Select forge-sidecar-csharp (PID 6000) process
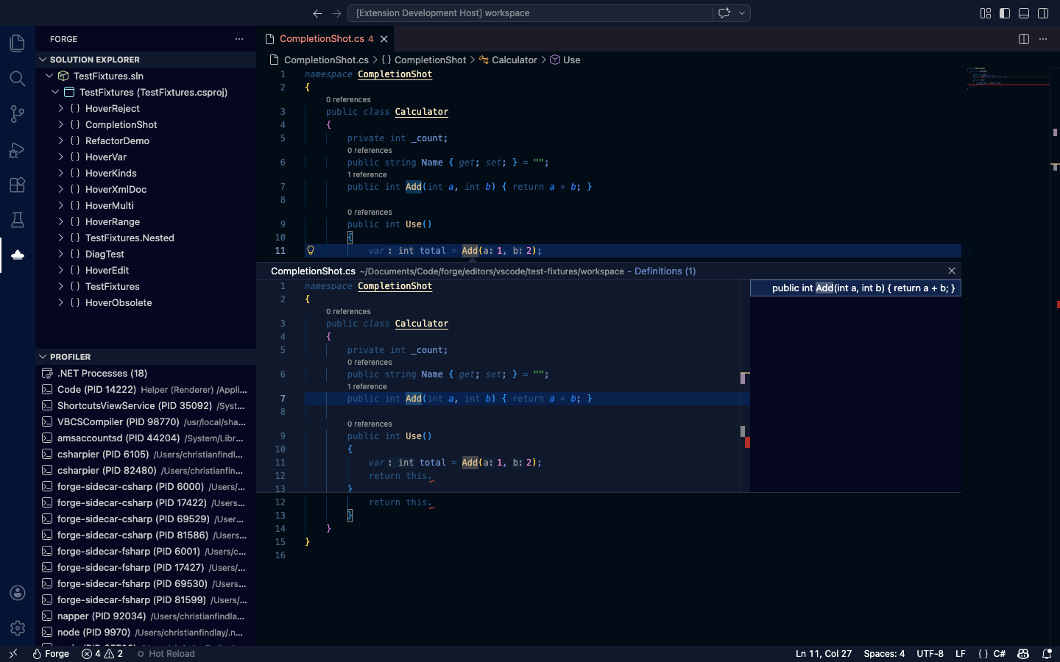Viewport: 1060px width, 662px height. (146, 486)
